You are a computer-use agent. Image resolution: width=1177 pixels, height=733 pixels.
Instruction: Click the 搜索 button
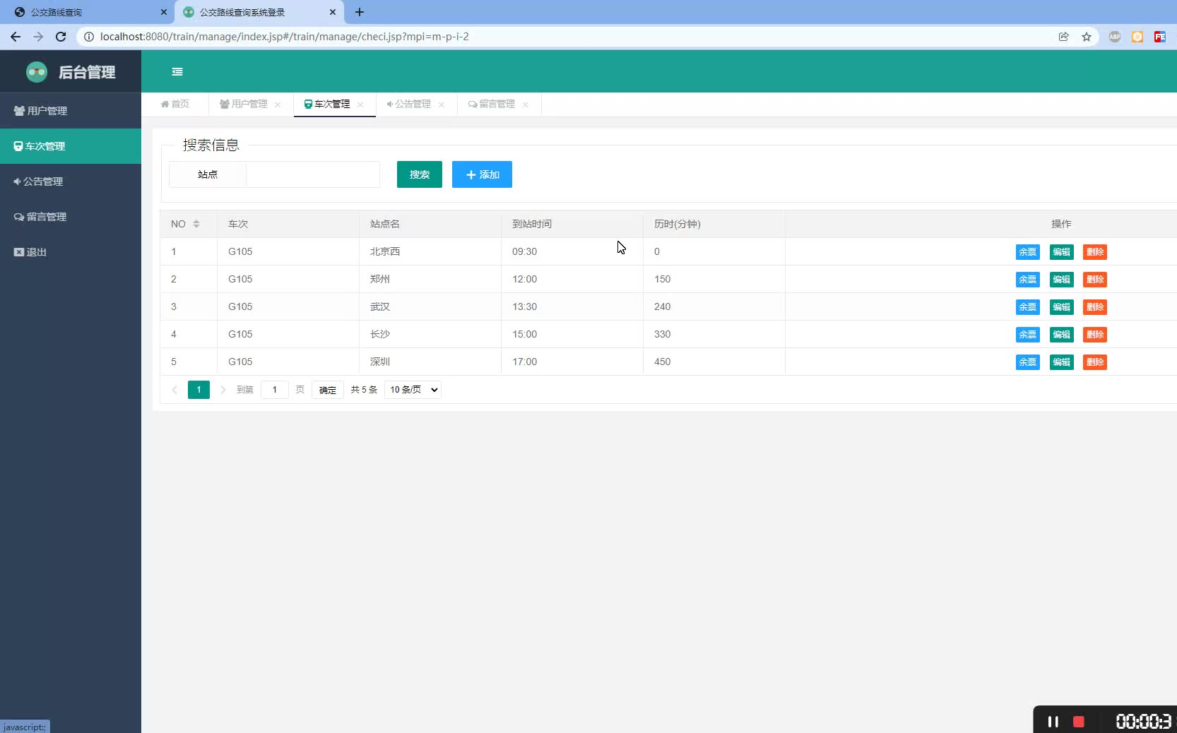coord(420,174)
